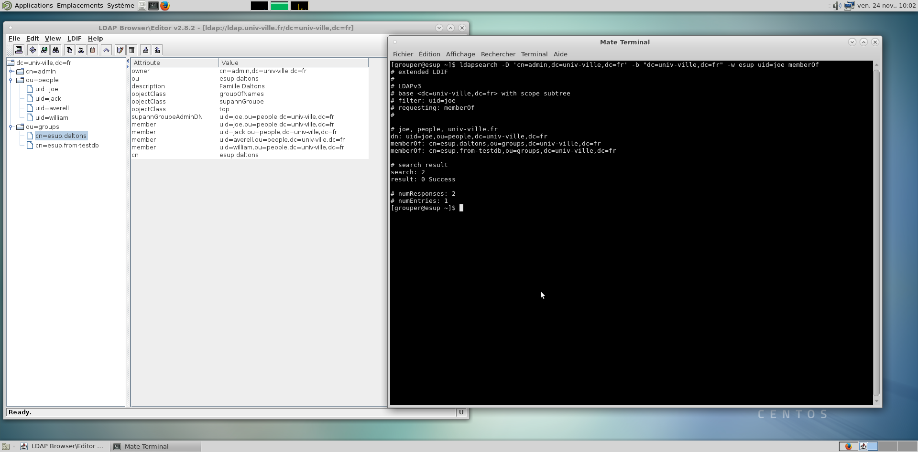Open the LDIF menu

(74, 39)
